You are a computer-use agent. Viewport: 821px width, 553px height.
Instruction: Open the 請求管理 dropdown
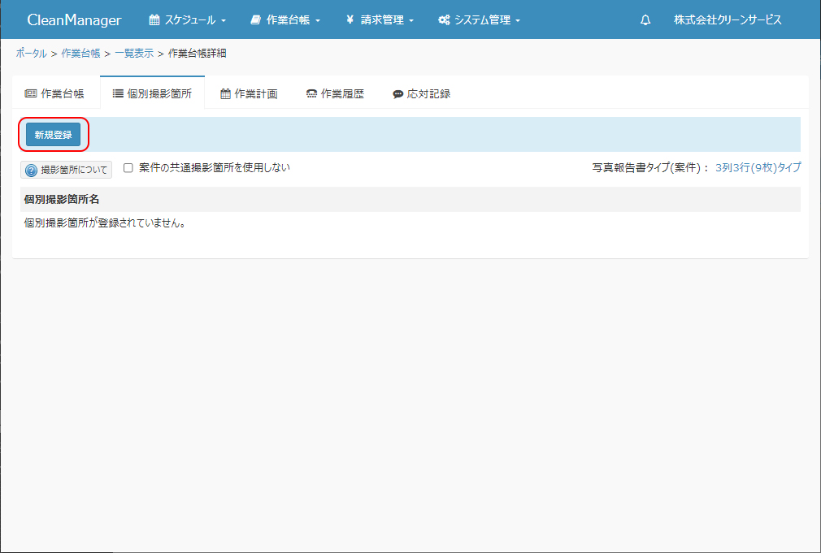tap(380, 20)
